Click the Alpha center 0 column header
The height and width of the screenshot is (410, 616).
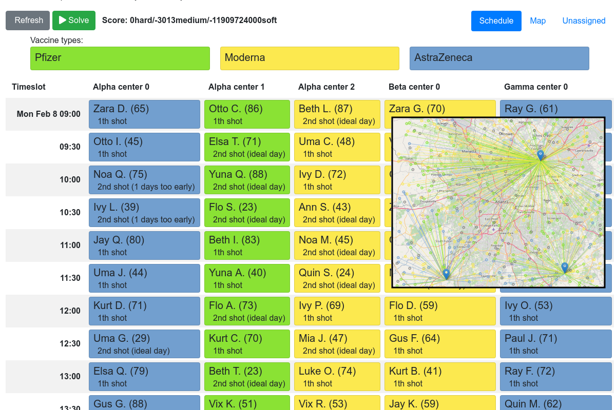click(121, 87)
